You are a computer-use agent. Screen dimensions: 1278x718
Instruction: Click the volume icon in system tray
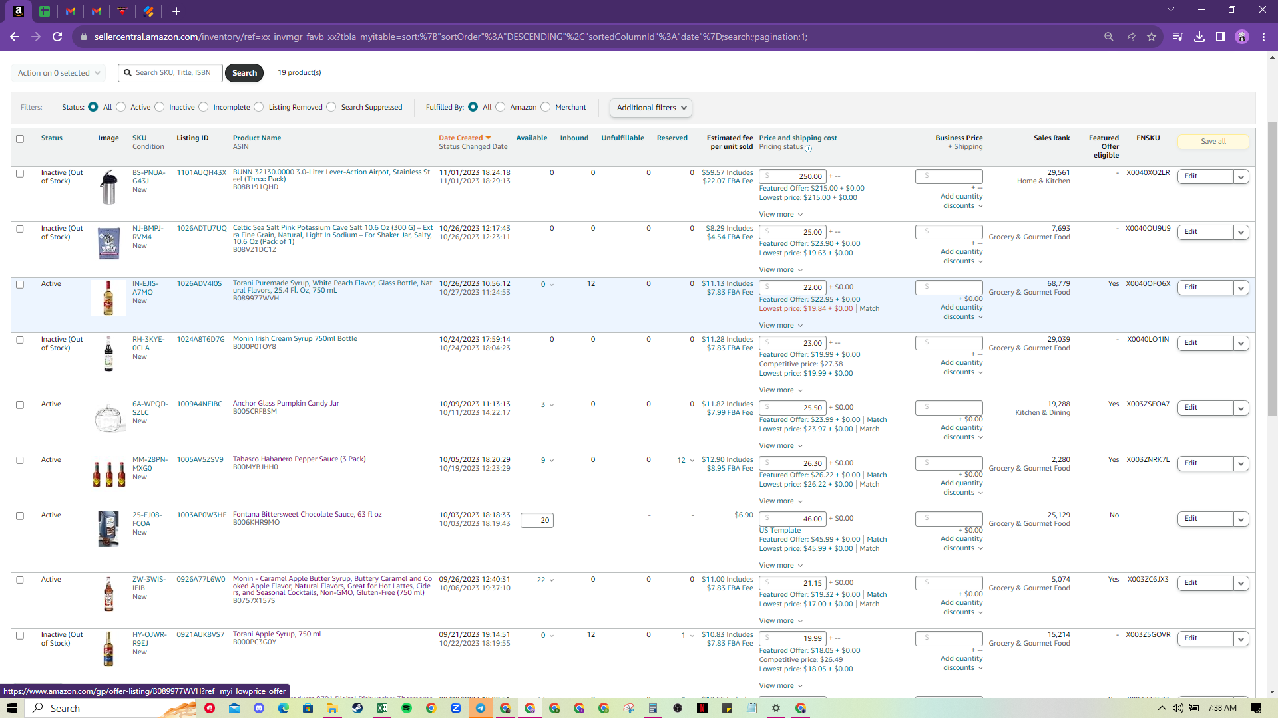click(x=1178, y=708)
